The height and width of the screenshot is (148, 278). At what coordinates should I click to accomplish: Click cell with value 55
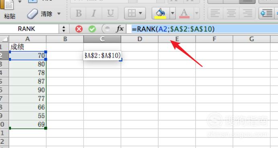tap(27, 116)
